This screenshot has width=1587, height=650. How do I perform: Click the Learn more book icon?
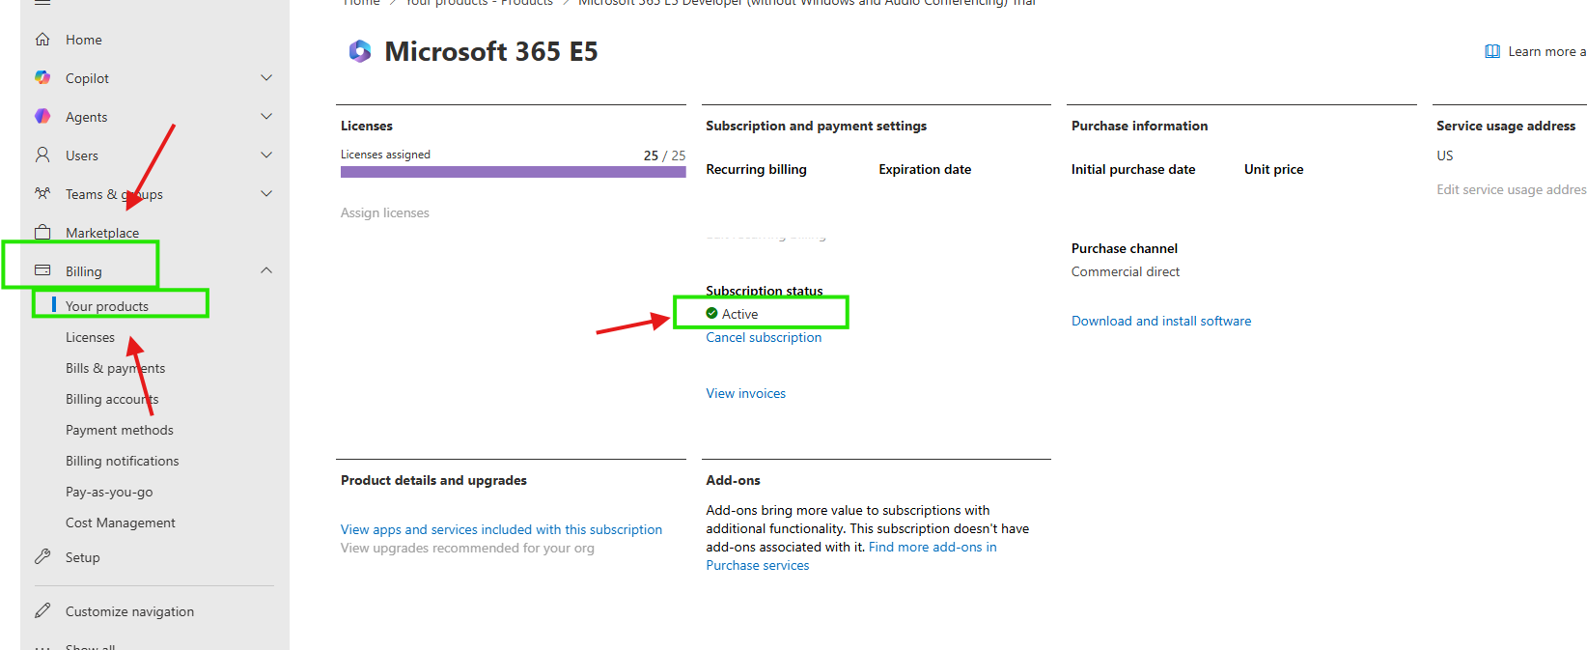click(1492, 51)
